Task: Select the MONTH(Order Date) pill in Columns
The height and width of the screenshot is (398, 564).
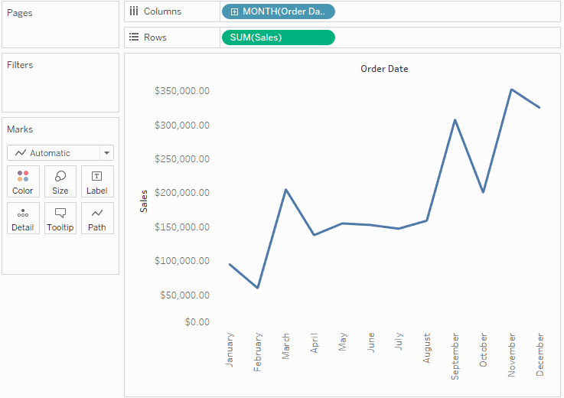Action: 279,11
